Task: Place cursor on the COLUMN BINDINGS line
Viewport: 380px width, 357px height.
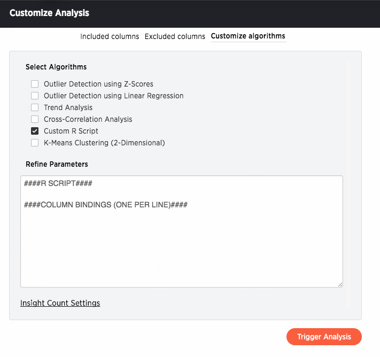Action: 106,205
